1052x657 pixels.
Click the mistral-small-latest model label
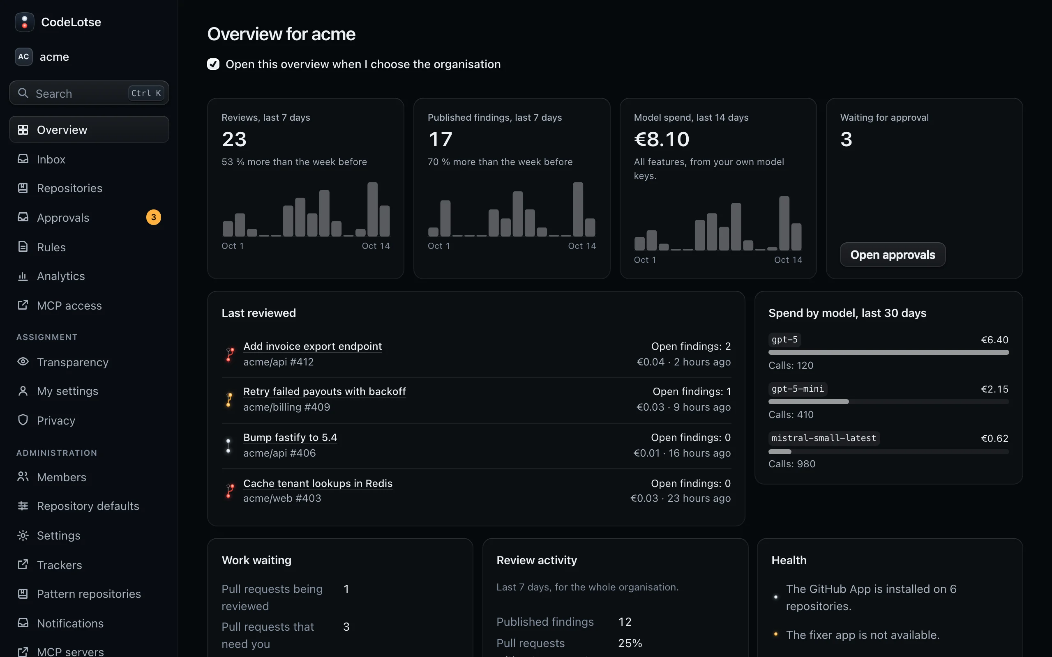824,438
